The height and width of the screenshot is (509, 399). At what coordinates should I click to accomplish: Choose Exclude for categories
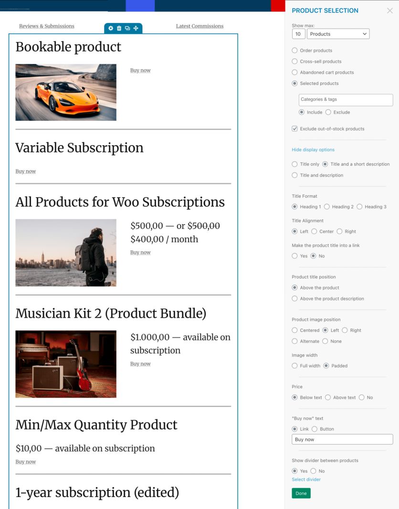[x=328, y=112]
